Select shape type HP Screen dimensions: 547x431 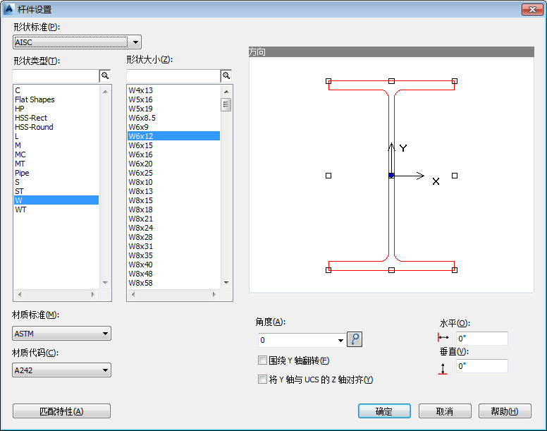click(56, 109)
